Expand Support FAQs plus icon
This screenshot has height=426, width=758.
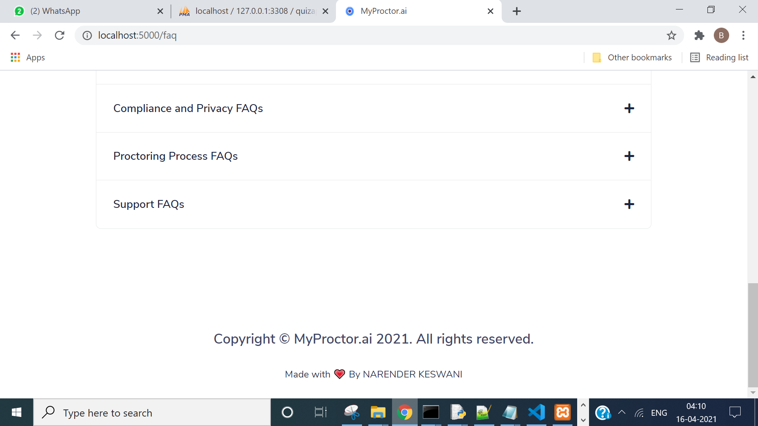[x=629, y=204]
